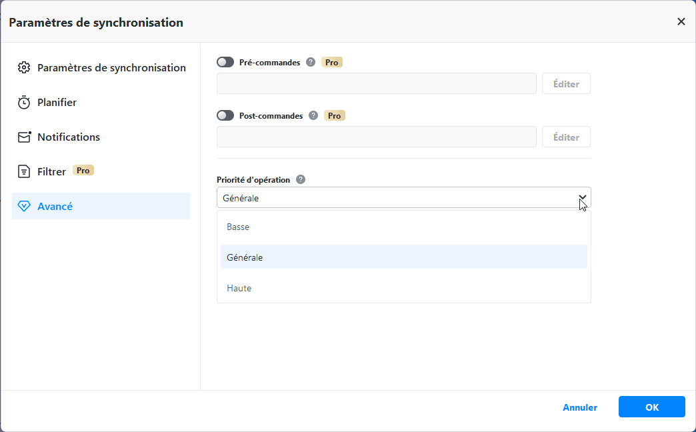696x432 pixels.
Task: Turn on the Post-commandes toggle
Action: pyautogui.click(x=225, y=116)
